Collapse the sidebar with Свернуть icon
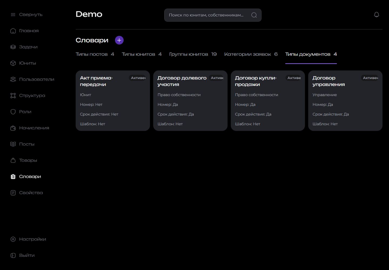The width and height of the screenshot is (389, 270). point(13,15)
